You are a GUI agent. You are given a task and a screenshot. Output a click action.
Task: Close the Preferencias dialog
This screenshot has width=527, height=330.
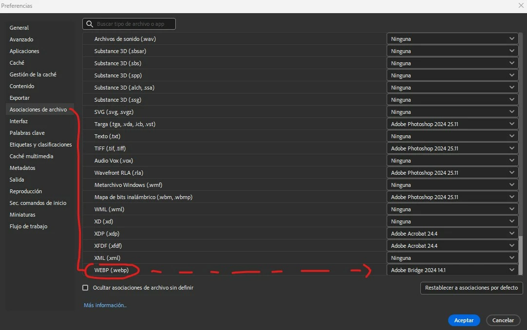coord(521,5)
